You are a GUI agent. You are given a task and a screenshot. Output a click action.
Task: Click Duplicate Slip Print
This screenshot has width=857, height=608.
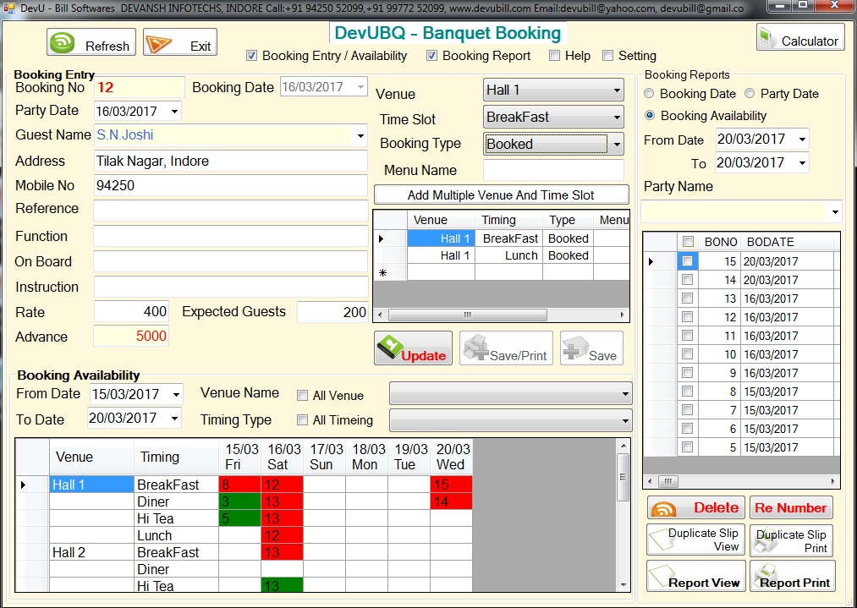pyautogui.click(x=791, y=540)
